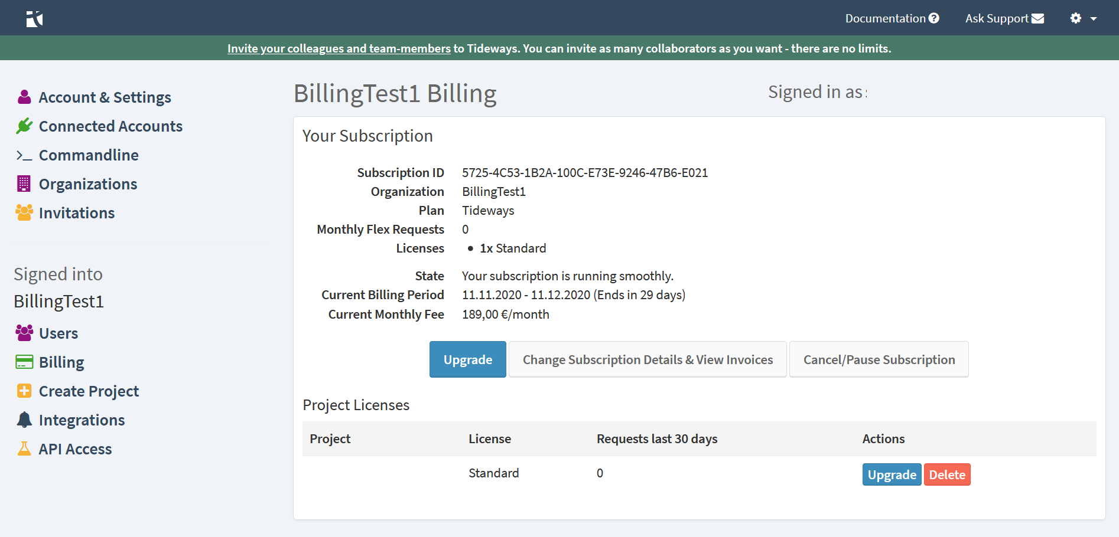Click the 1x Standard license entry
Viewport: 1119px width, 537px height.
(513, 248)
